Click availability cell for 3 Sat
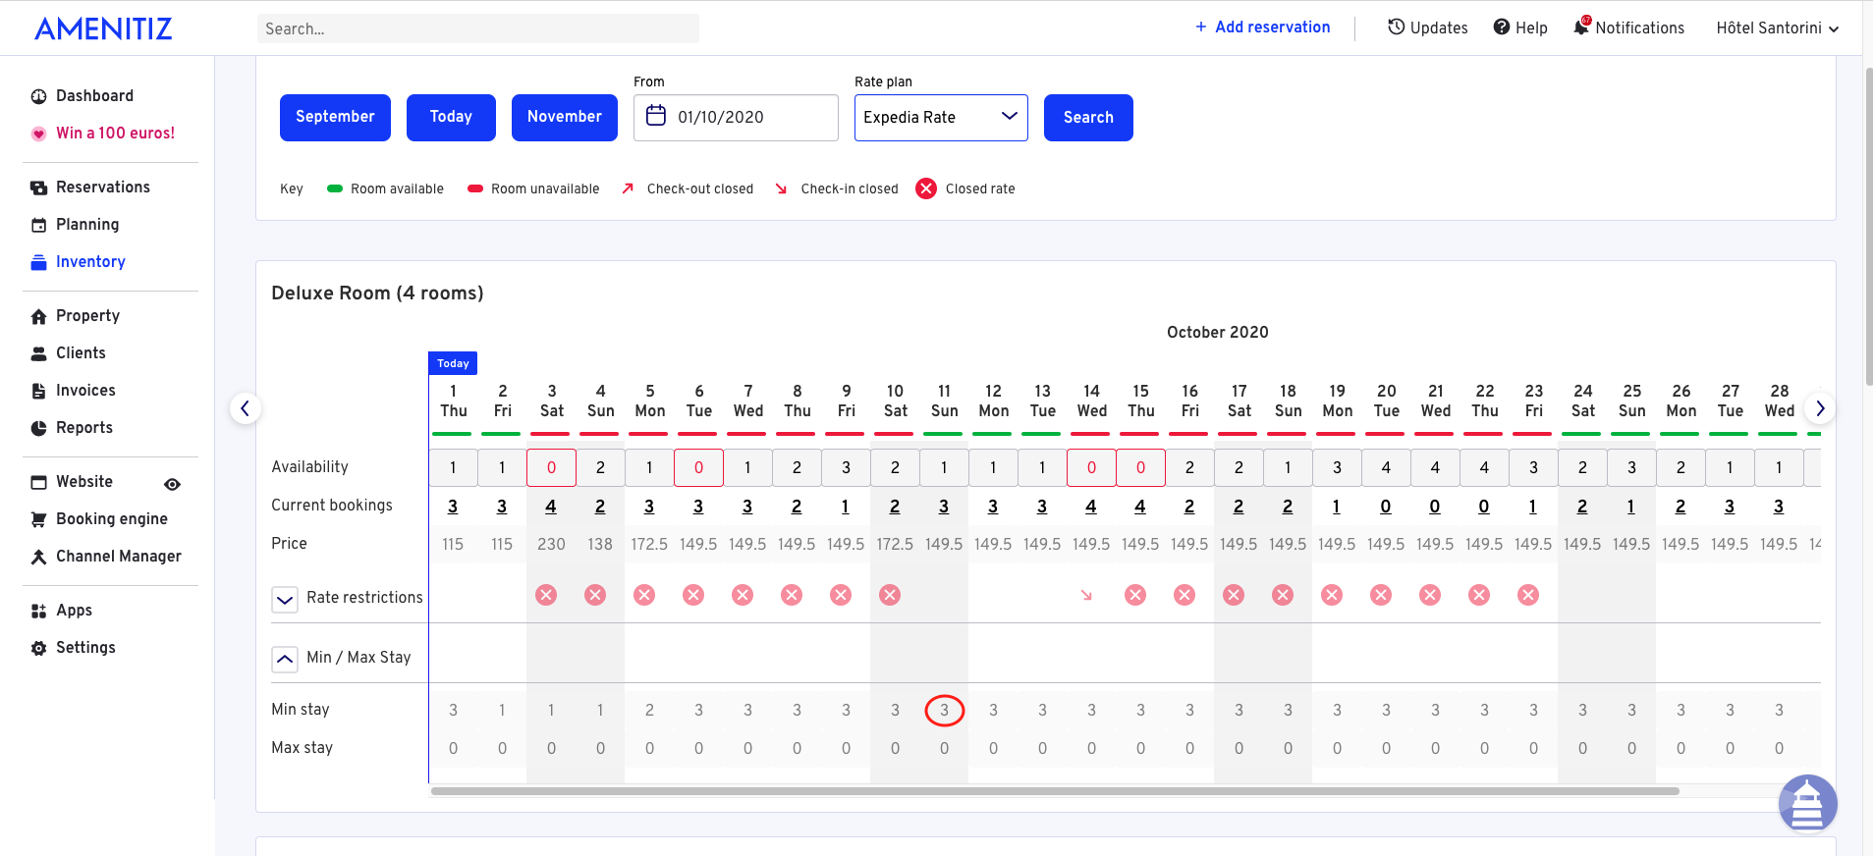The height and width of the screenshot is (856, 1873). (x=551, y=467)
